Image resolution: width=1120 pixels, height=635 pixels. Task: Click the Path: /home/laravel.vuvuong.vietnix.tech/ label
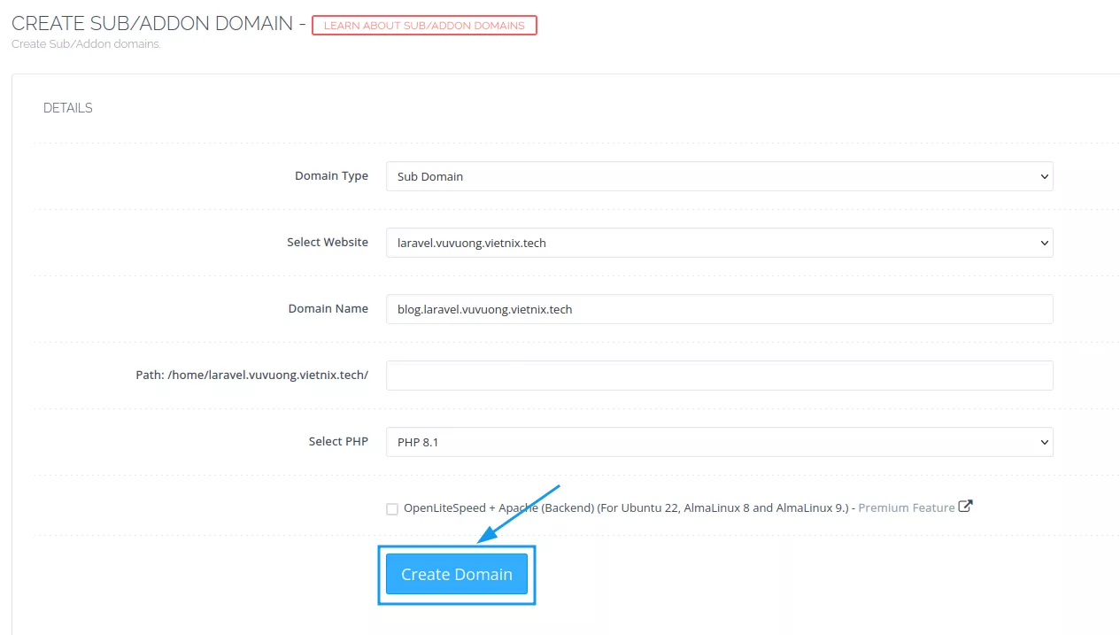click(x=252, y=375)
